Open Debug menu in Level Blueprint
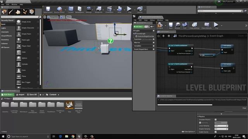This screenshot has width=248, height=139. 152,20
